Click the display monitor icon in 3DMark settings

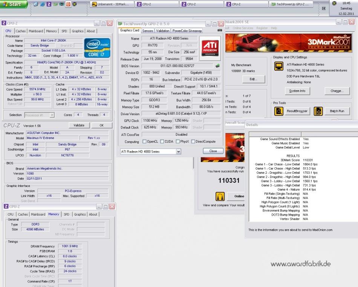coord(279,66)
